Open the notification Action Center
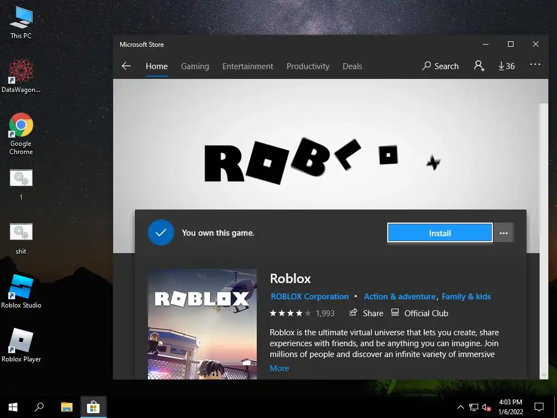The width and height of the screenshot is (557, 418). pos(539,407)
